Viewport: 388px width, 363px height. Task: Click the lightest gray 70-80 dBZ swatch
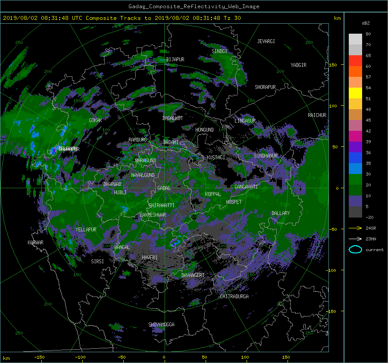pyautogui.click(x=355, y=39)
